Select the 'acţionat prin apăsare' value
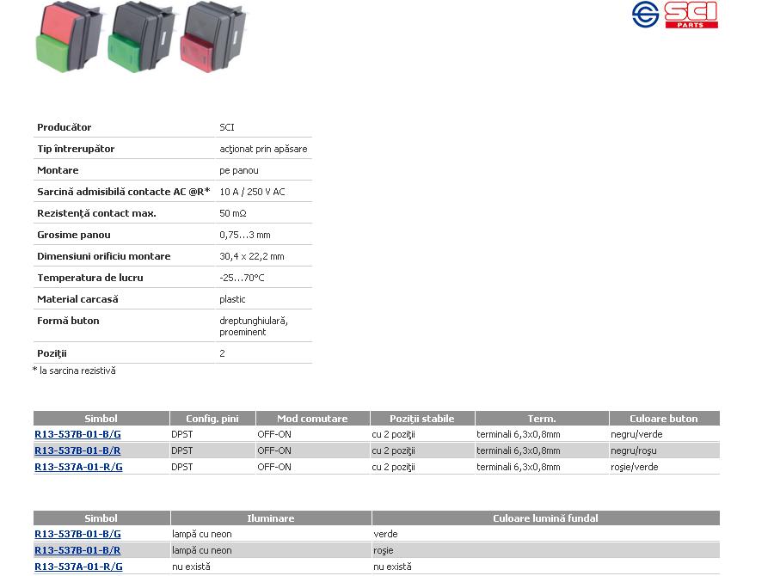Screen dimensions: 774x576 (x=264, y=149)
